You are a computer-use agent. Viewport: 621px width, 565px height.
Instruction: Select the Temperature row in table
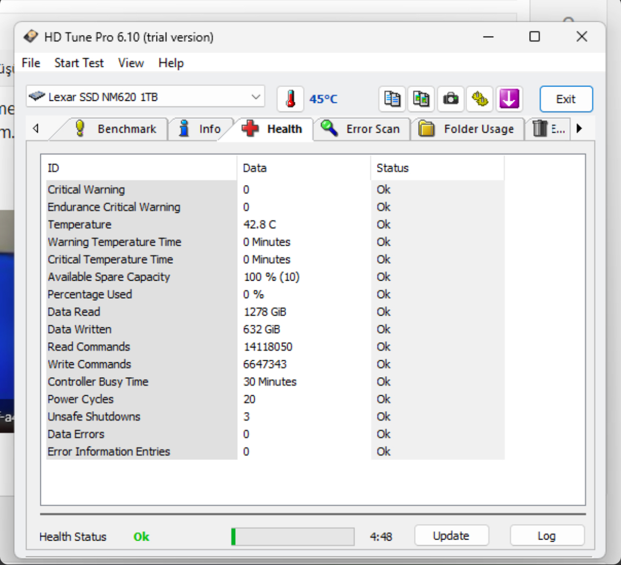point(275,224)
